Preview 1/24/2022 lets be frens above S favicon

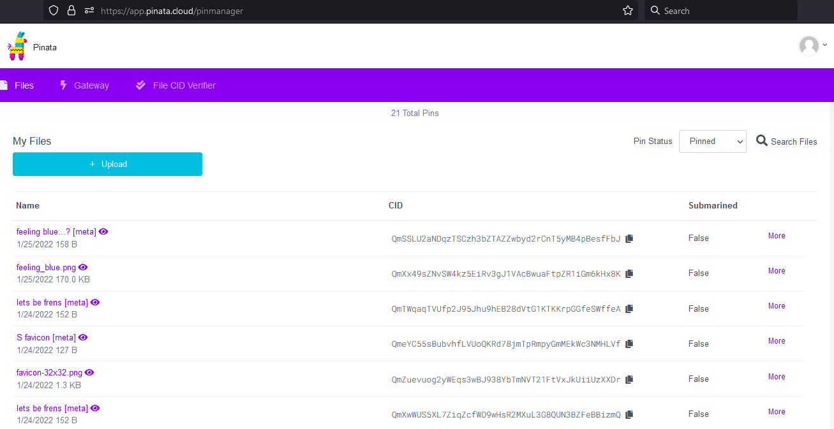pyautogui.click(x=95, y=302)
